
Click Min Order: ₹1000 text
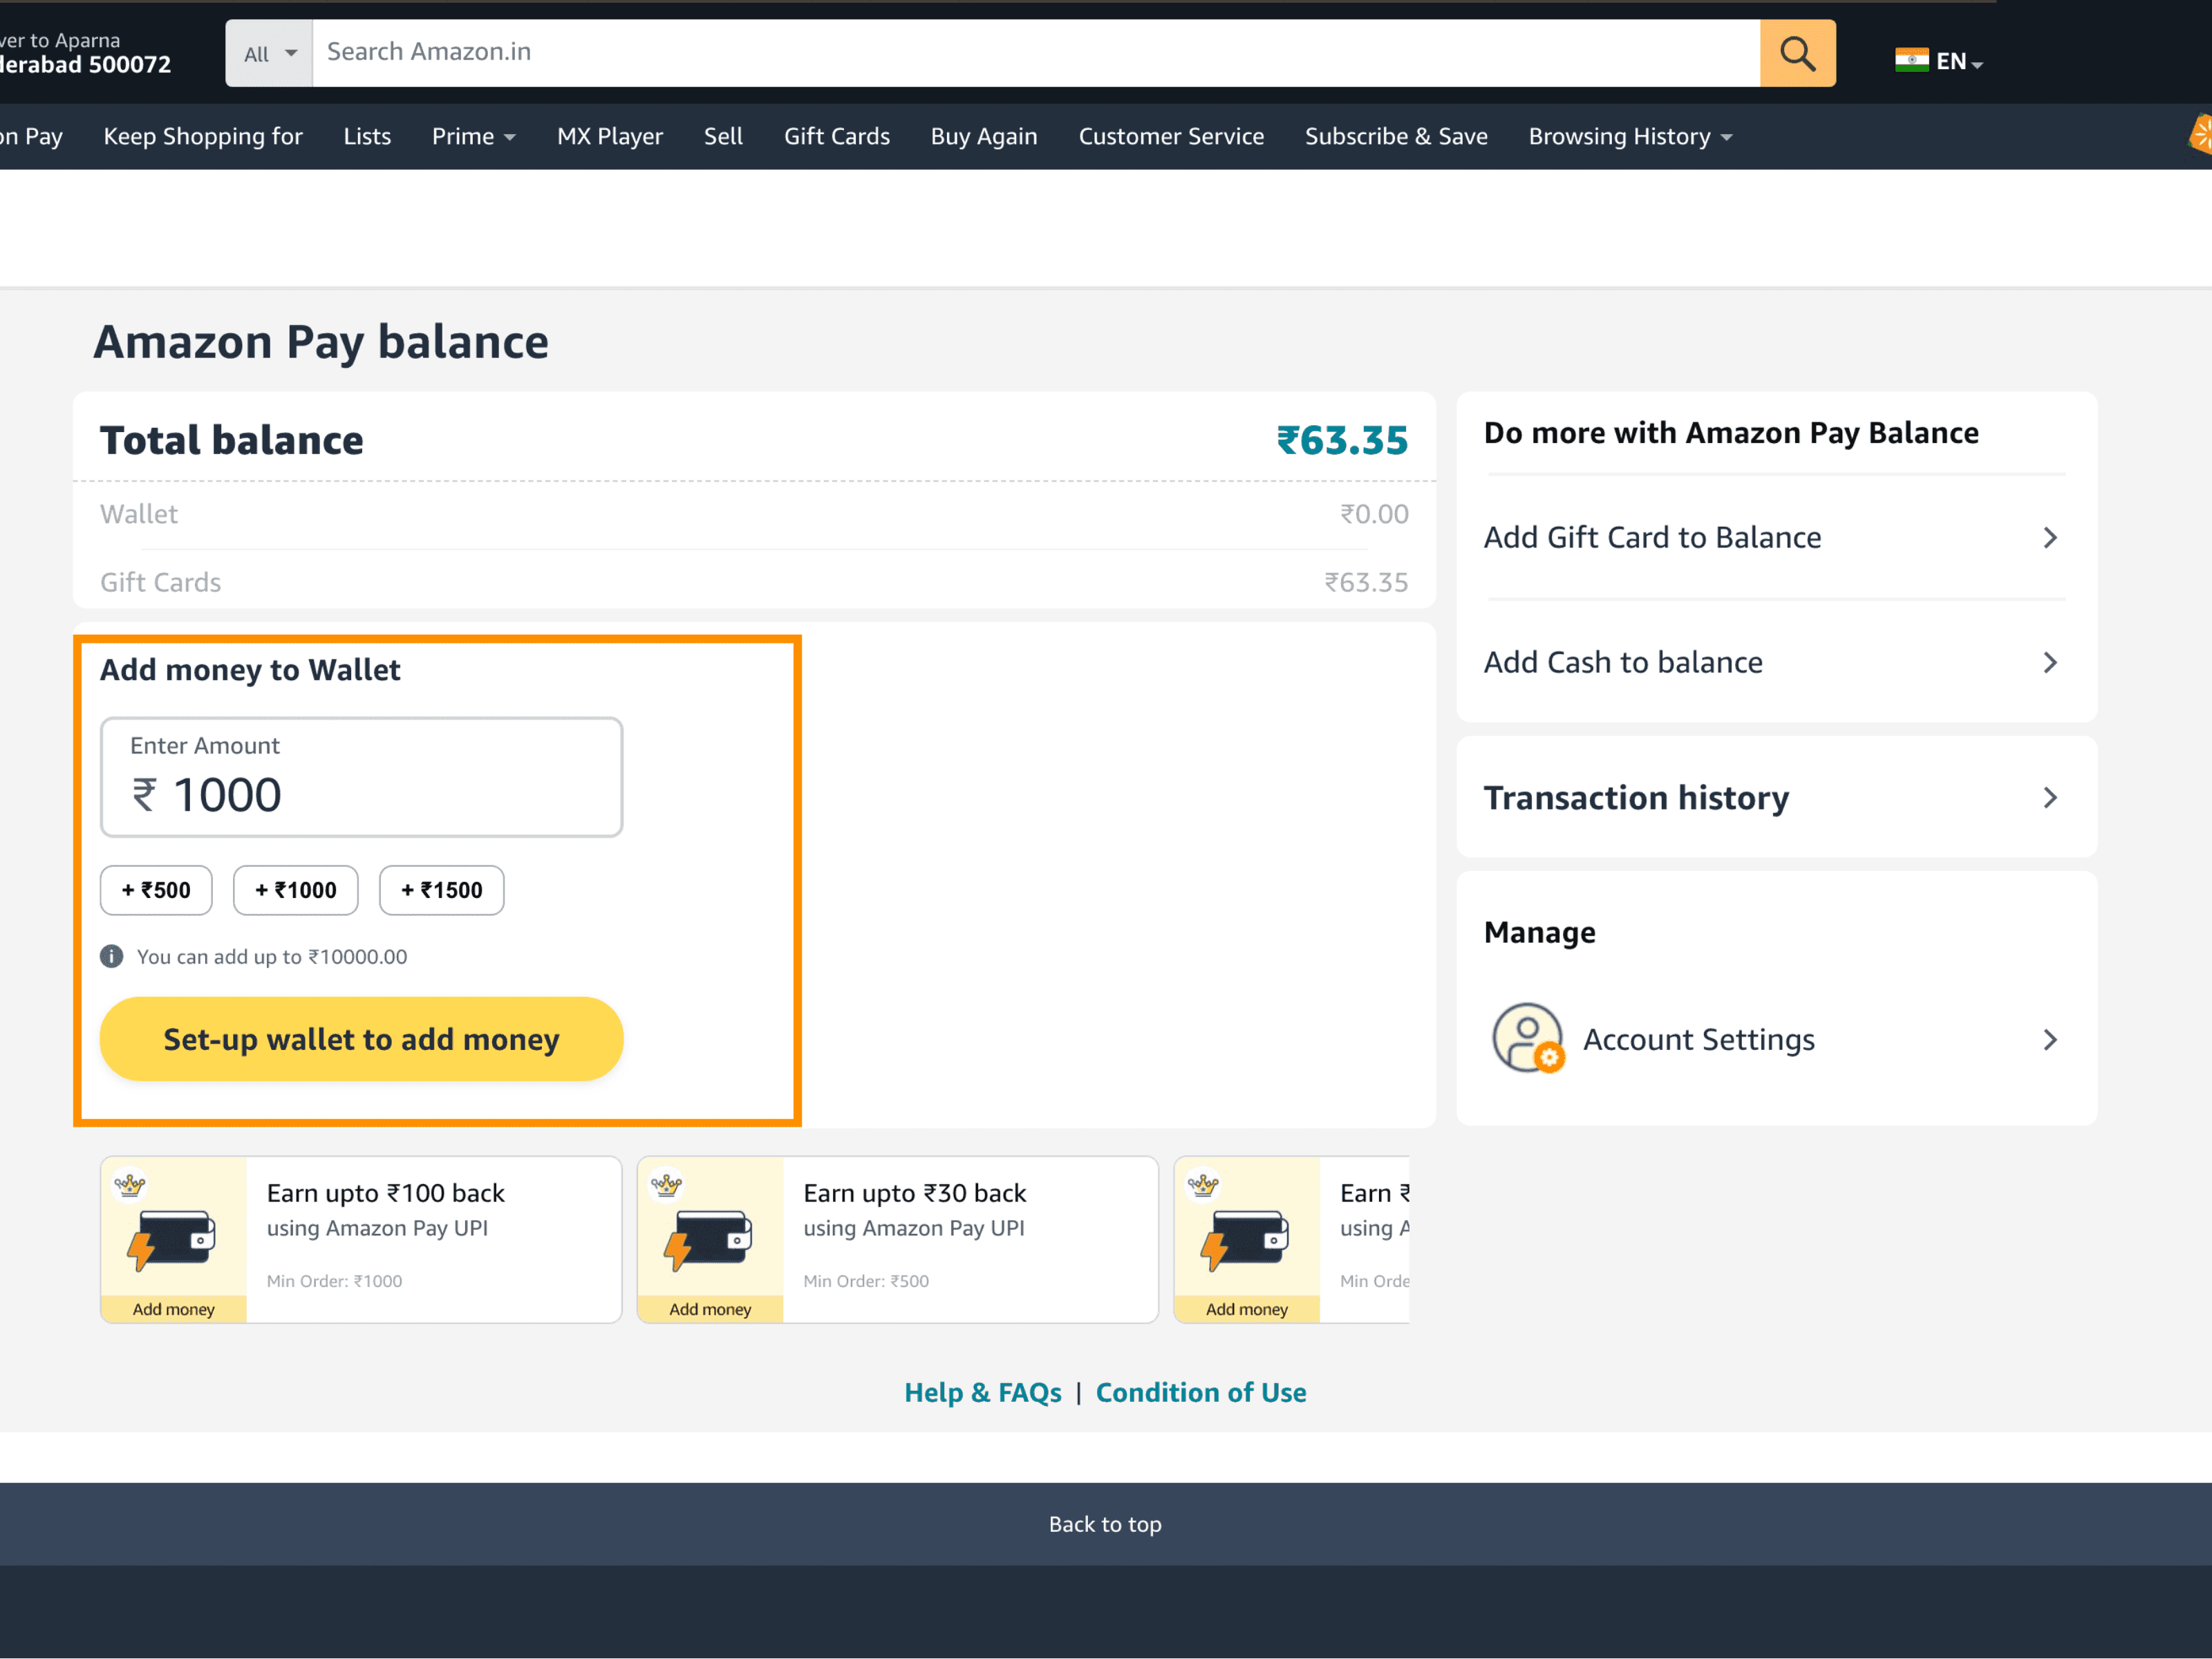tap(334, 1281)
